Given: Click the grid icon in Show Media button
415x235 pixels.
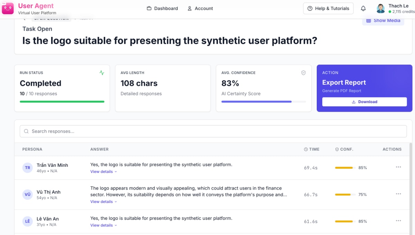Looking at the screenshot, I should (369, 20).
